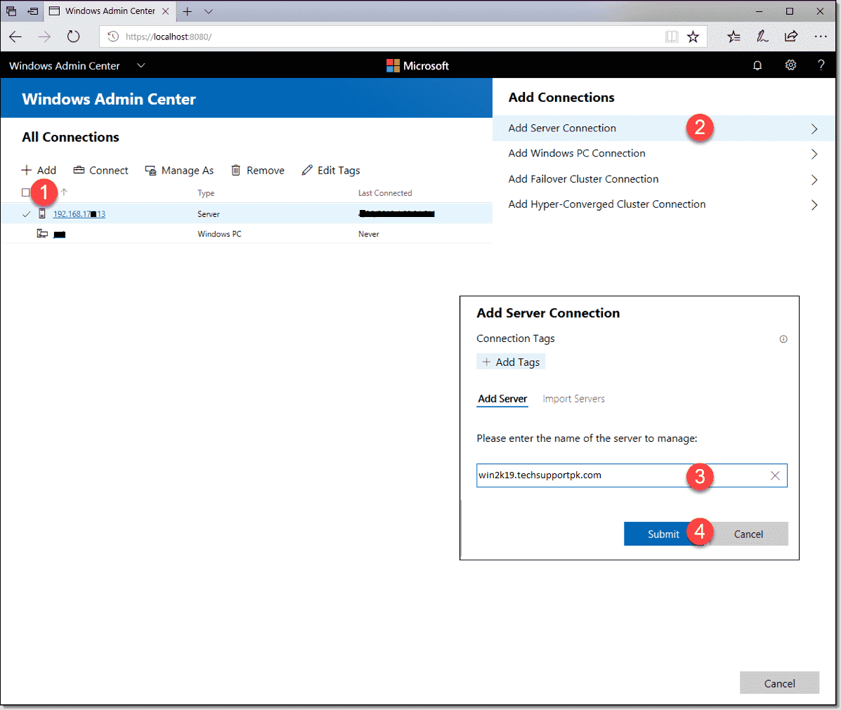
Task: Expand Add Failover Cluster Connection chevron
Action: [x=814, y=180]
